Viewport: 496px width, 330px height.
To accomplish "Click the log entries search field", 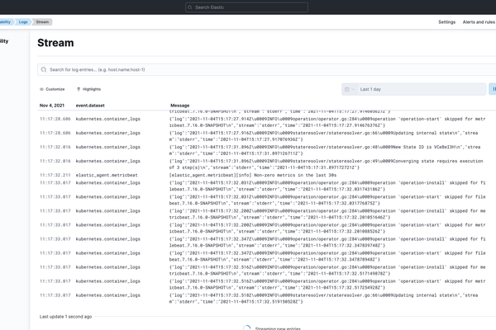I will tap(266, 69).
